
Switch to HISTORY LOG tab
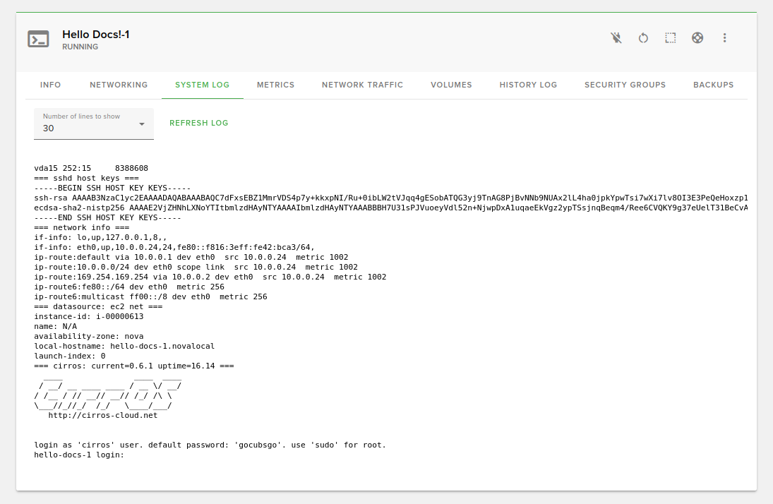(528, 85)
